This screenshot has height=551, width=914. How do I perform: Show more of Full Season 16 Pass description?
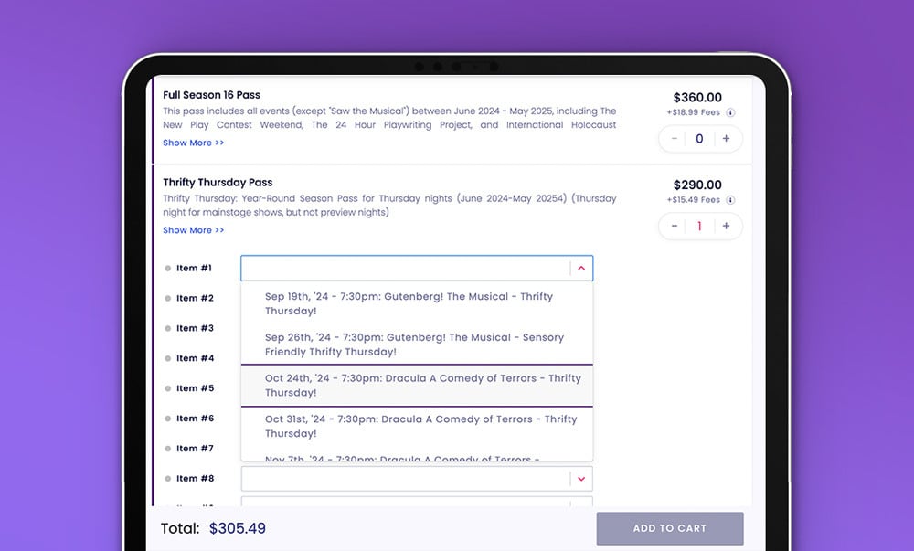[194, 143]
